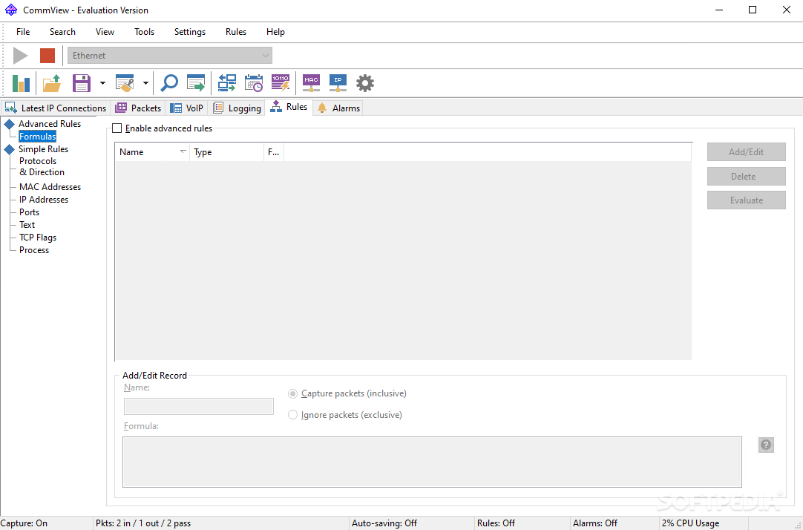Select Formulas in the rules tree
Screen dimensions: 803x530
[x=37, y=137]
